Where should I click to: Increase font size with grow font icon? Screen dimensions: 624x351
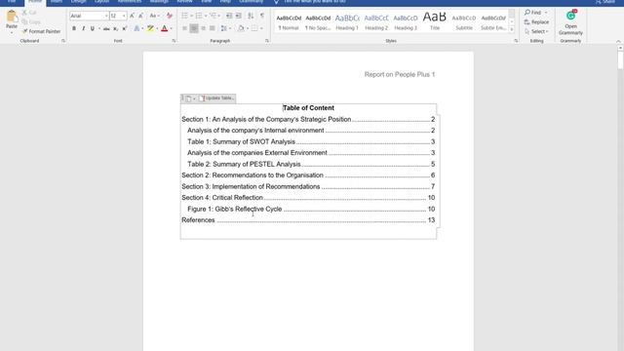(x=133, y=16)
